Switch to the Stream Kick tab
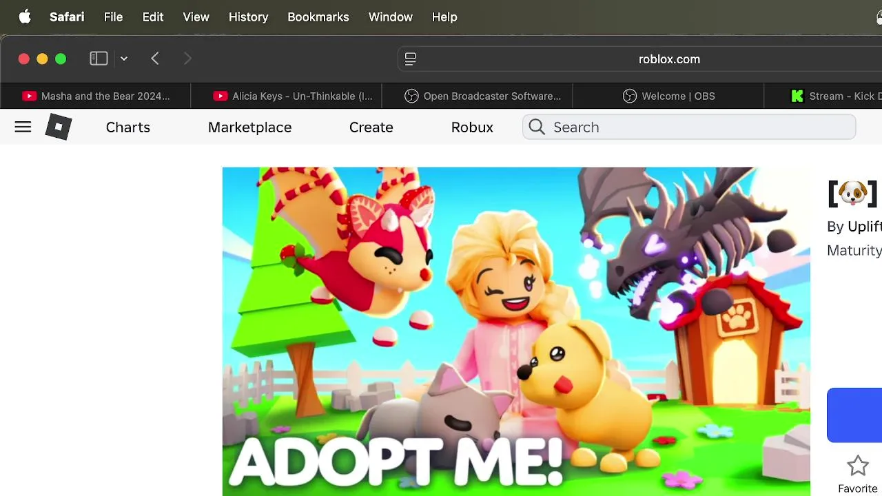882x496 pixels. [823, 96]
